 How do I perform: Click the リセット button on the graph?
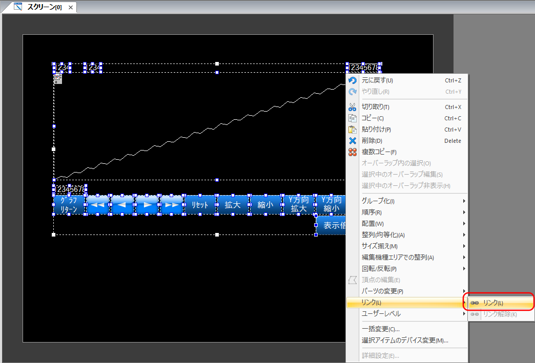point(200,205)
